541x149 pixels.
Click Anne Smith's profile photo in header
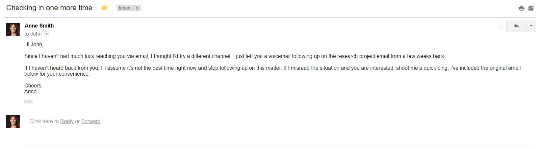tap(13, 29)
